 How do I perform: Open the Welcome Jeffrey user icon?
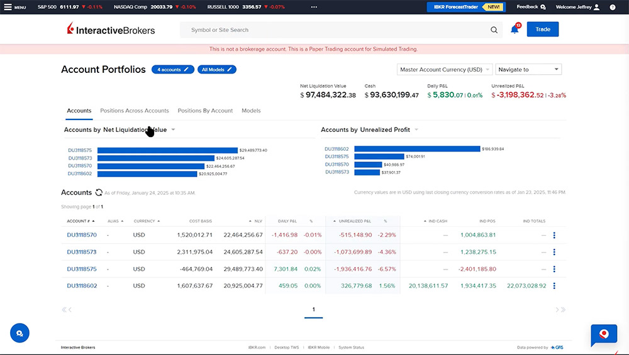click(596, 7)
